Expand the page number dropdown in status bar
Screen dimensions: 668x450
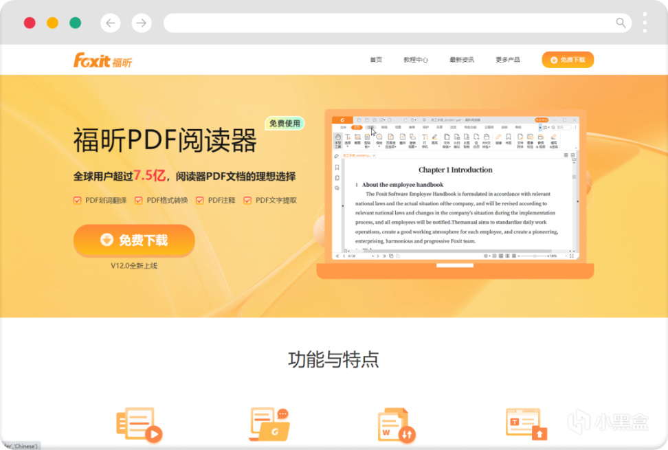point(372,256)
